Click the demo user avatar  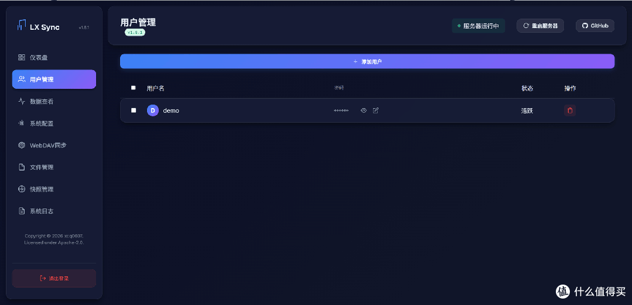coord(152,110)
